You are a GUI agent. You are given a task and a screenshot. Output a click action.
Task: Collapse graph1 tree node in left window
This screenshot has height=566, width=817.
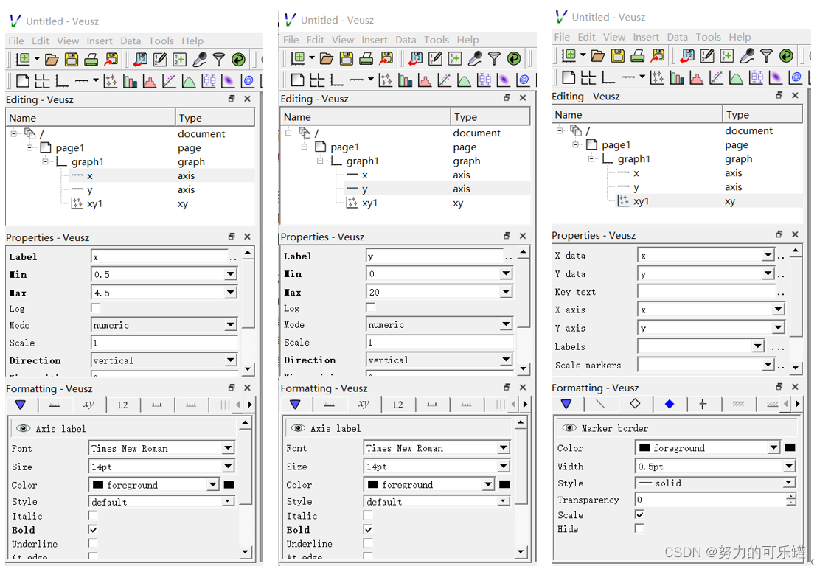(45, 162)
